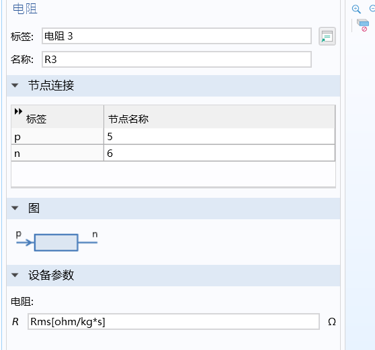The image size is (375, 350).
Task: Click the go-to-source icon beside label field
Action: click(x=327, y=36)
